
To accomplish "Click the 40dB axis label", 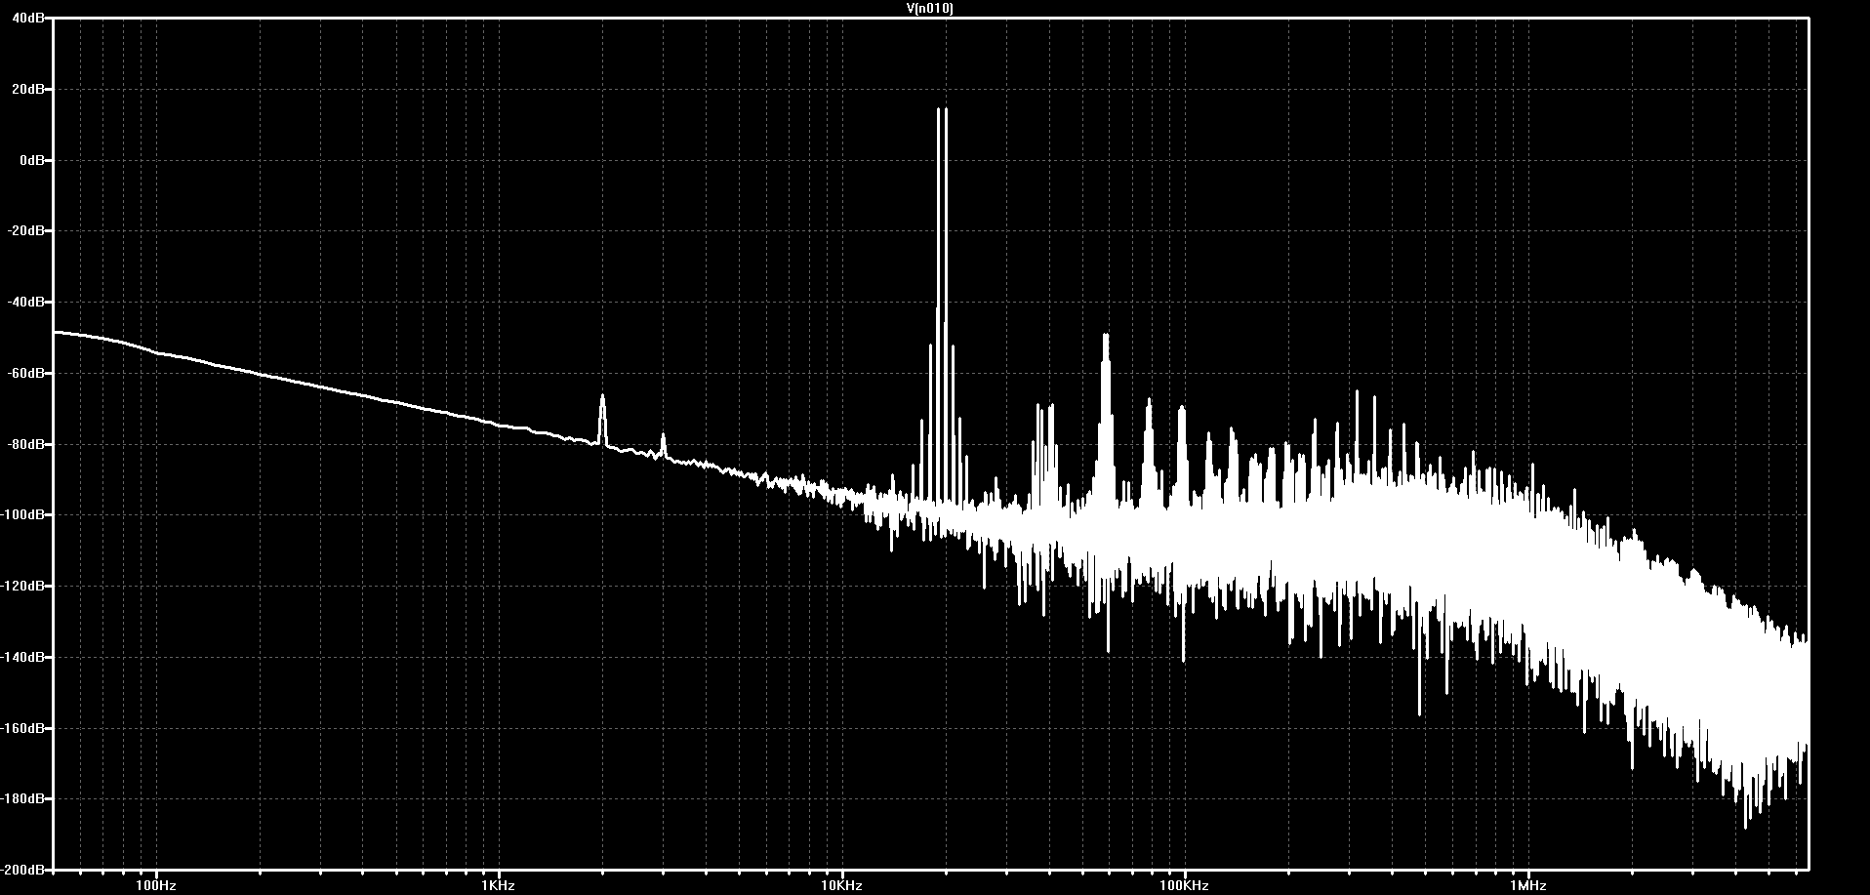I will pos(29,19).
